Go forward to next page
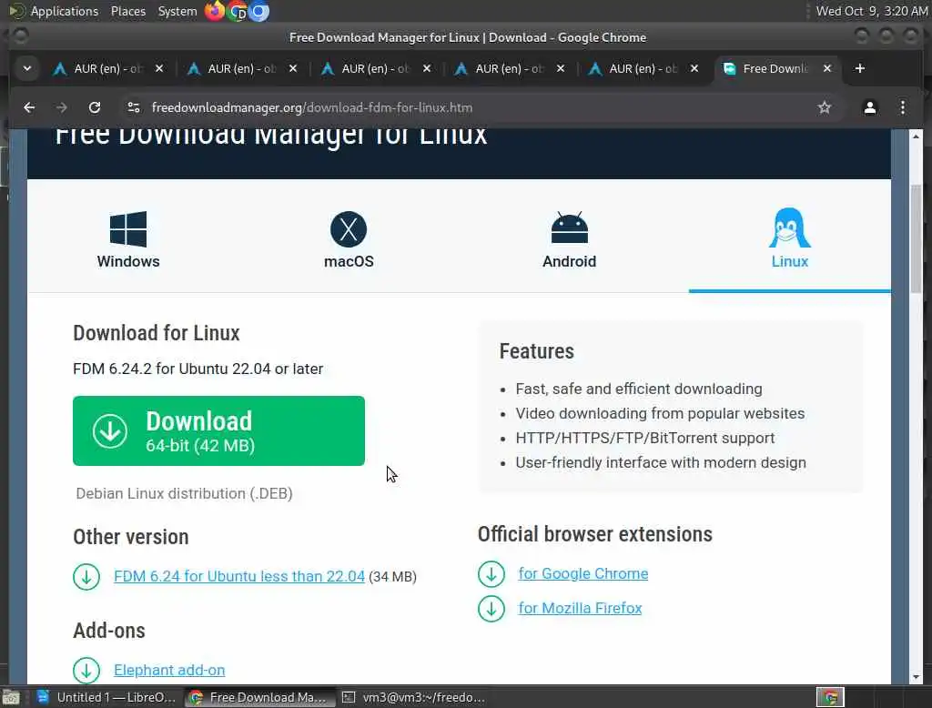Screen dimensions: 932x708 [62, 107]
